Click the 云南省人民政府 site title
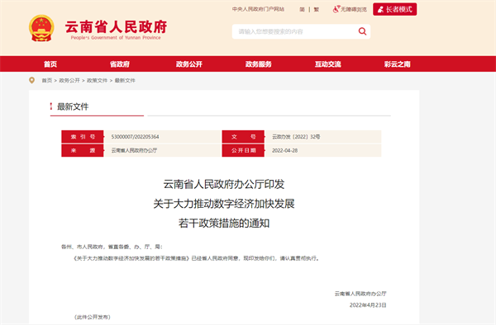496x325 pixels. (x=116, y=27)
